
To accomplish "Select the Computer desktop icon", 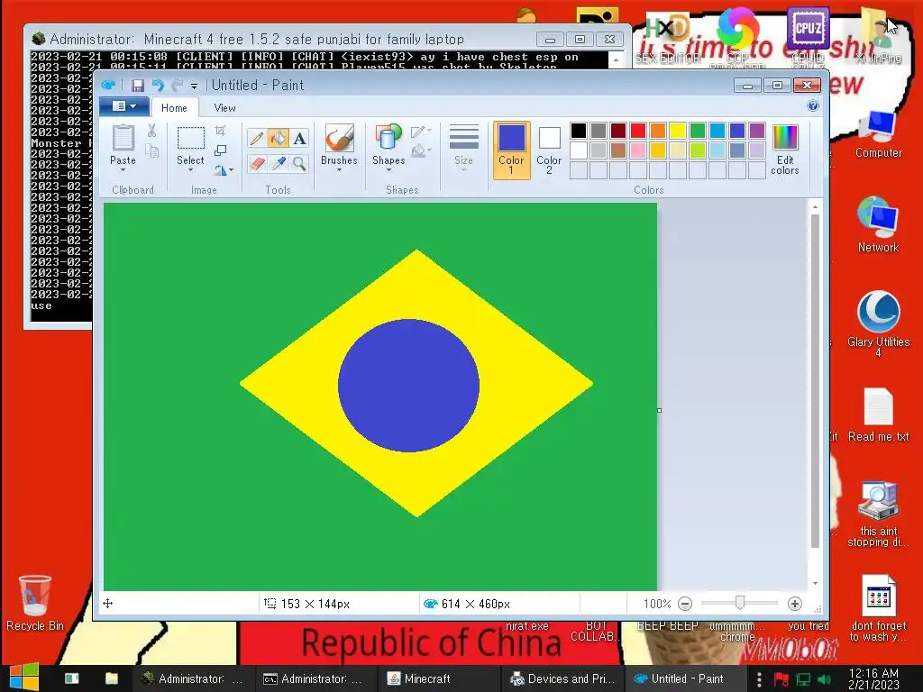I will click(x=878, y=134).
